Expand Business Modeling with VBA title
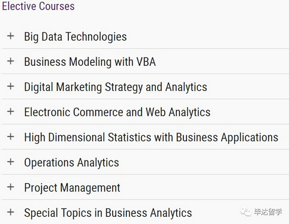This screenshot has width=289, height=224. 90,62
